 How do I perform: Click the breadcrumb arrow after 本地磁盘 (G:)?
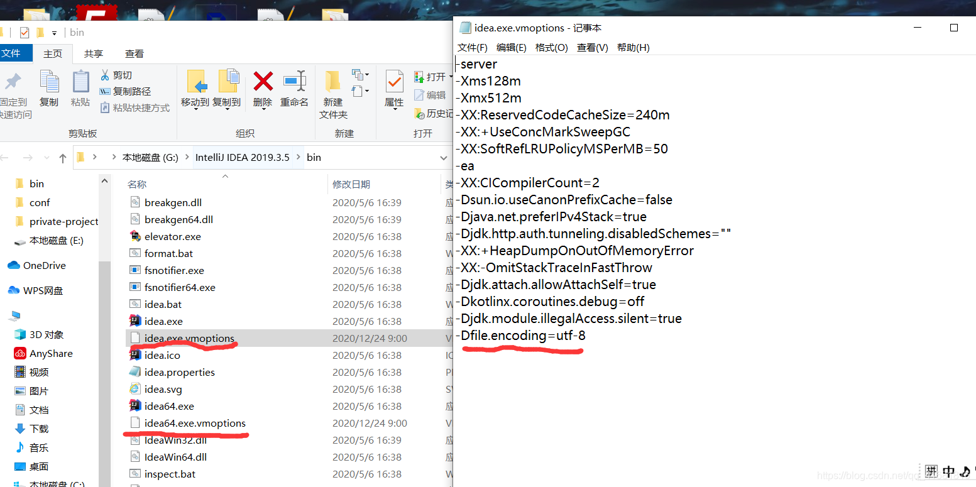click(x=187, y=158)
